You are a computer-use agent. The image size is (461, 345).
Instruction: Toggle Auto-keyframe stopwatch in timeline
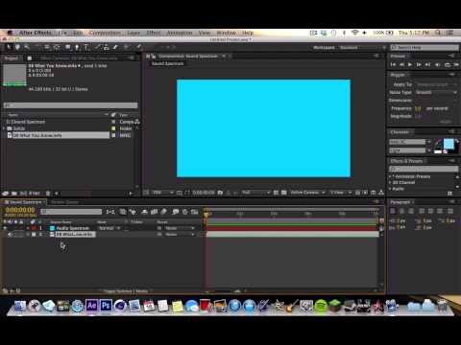[x=184, y=212]
